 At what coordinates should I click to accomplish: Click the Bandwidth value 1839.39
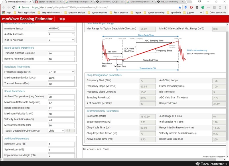pyautogui.click(x=148, y=116)
